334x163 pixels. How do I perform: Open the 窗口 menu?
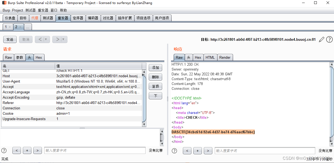pyautogui.click(x=53, y=10)
